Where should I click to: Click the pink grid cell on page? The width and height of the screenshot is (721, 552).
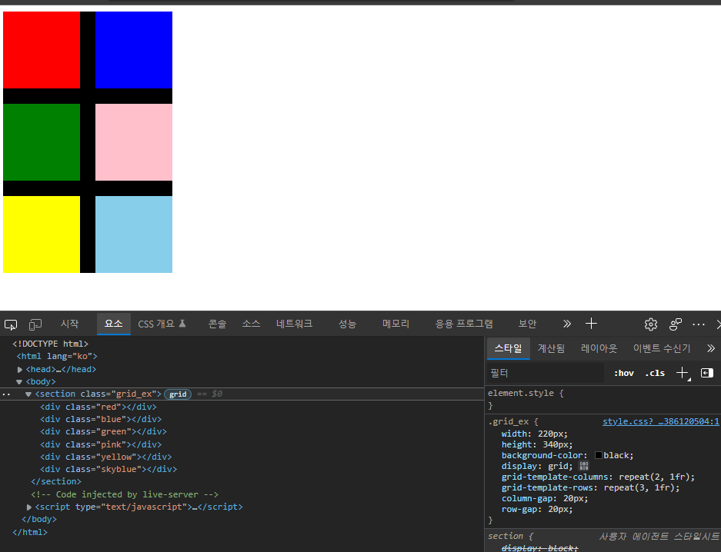pos(134,142)
